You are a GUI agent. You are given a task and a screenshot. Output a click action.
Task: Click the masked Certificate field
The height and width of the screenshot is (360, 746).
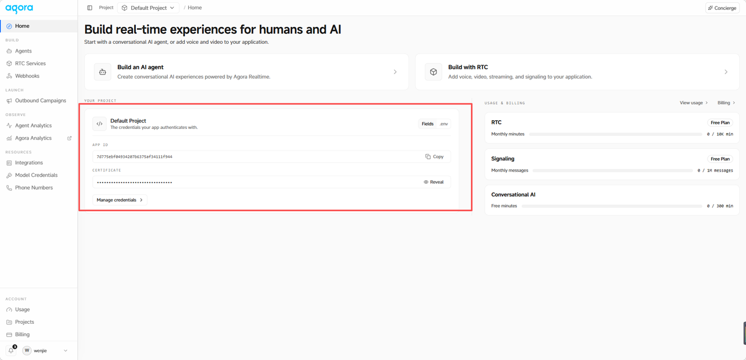272,182
